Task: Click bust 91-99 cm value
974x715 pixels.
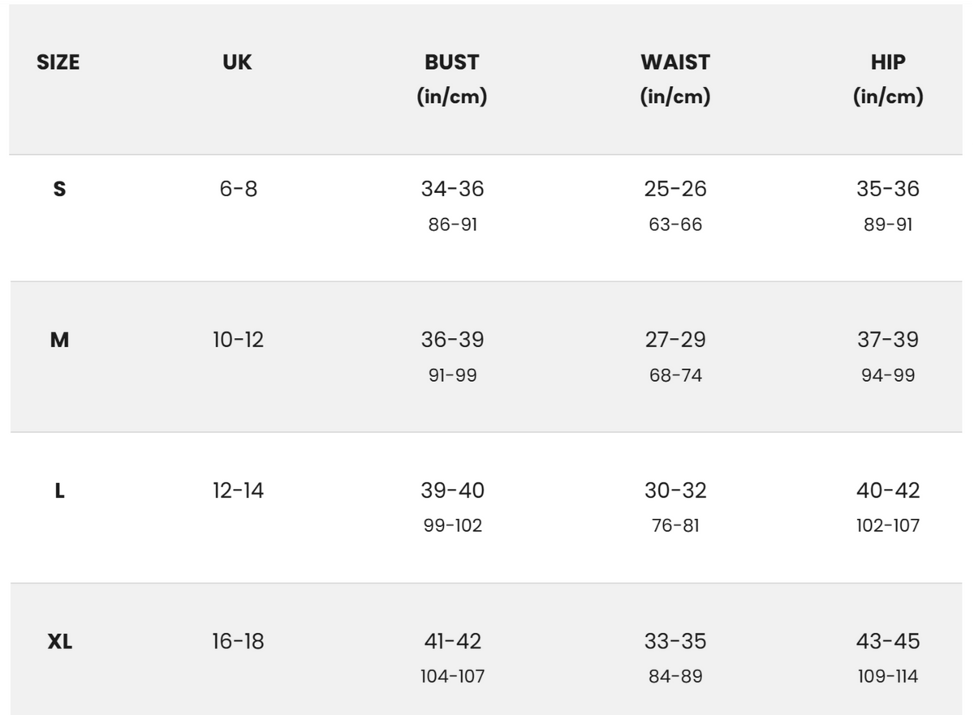Action: click(x=452, y=375)
